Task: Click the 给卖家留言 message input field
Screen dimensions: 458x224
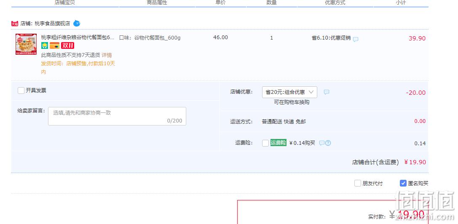Action: [117, 116]
